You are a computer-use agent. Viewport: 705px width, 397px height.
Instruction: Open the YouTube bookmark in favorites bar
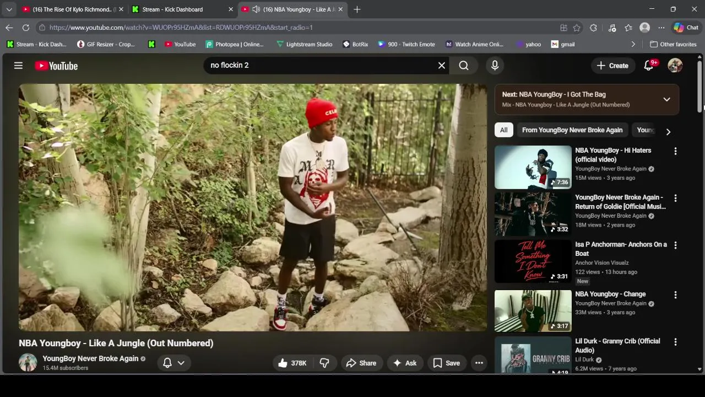[180, 44]
